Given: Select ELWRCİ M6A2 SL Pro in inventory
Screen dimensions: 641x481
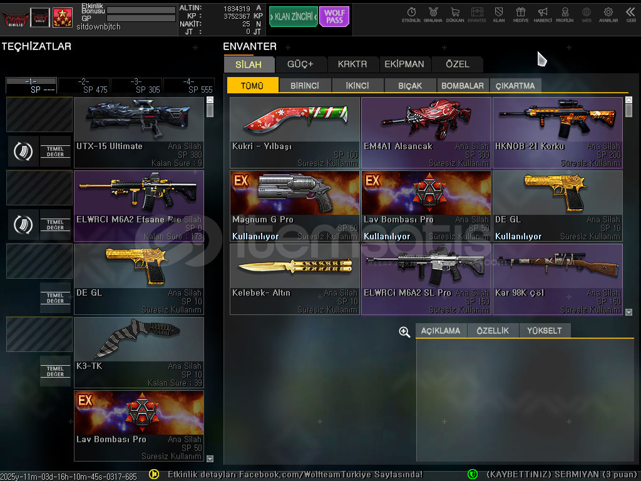Looking at the screenshot, I should point(426,279).
